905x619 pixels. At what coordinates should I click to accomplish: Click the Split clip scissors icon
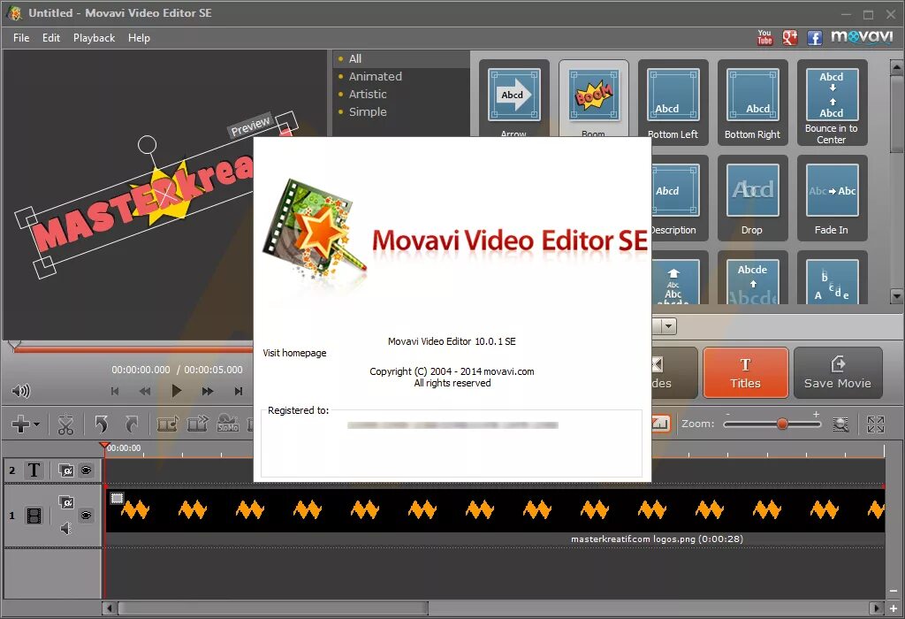click(x=65, y=424)
